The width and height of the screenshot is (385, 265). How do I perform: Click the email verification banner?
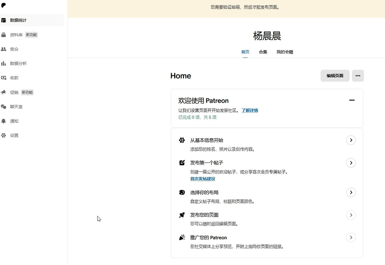(x=226, y=9)
